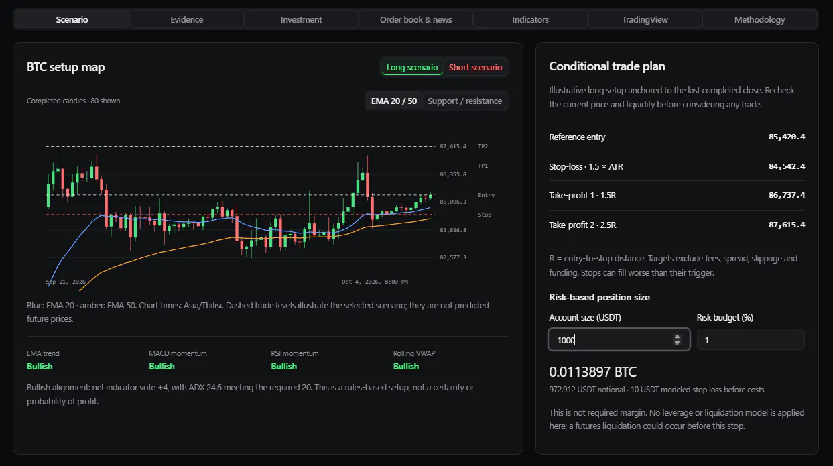Click the Bullish status under Rolling VWAP
The width and height of the screenshot is (833, 466).
406,366
